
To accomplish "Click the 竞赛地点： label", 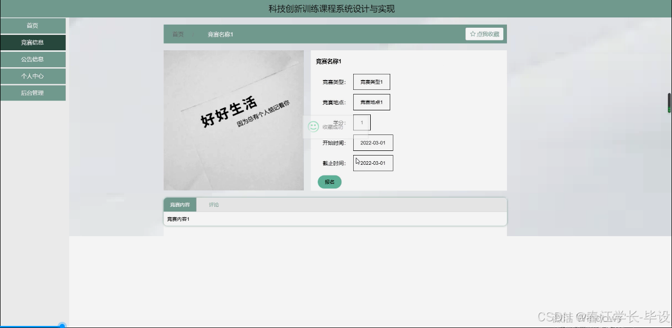I will point(335,103).
